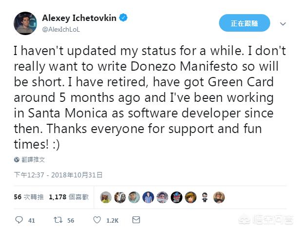
Task: Open the tweet timestamp 下午12:37 - 2018年10月31日
Action: (58, 174)
